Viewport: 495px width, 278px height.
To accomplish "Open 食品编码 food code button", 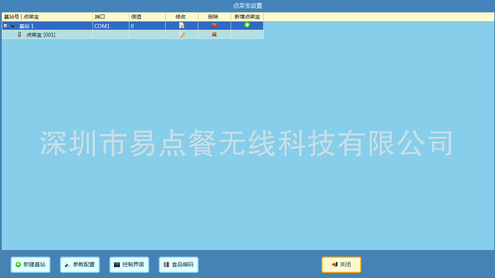I will coord(179,265).
